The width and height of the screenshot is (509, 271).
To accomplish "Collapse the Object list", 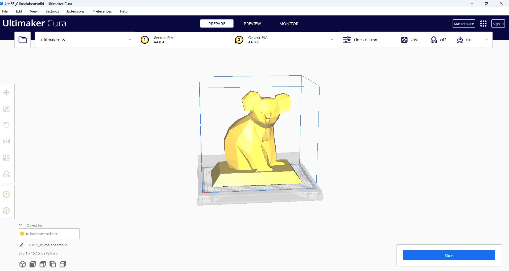I will point(20,225).
